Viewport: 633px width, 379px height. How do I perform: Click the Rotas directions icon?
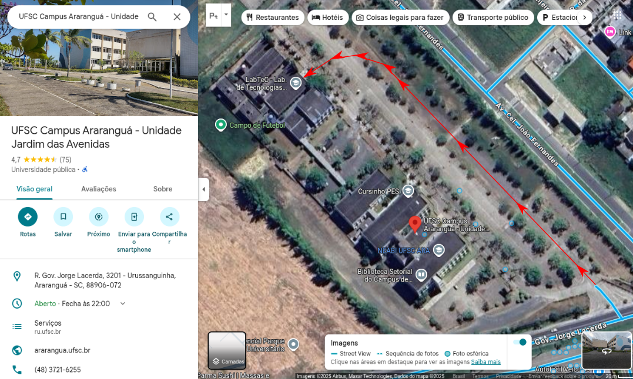(28, 216)
